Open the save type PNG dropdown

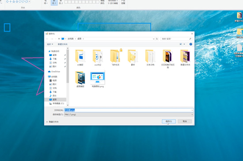(x=129, y=114)
